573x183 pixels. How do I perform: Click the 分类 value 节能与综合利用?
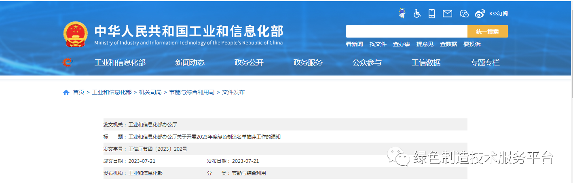[249, 173]
